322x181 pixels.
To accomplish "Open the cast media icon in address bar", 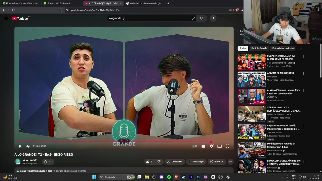I will 231,10.
